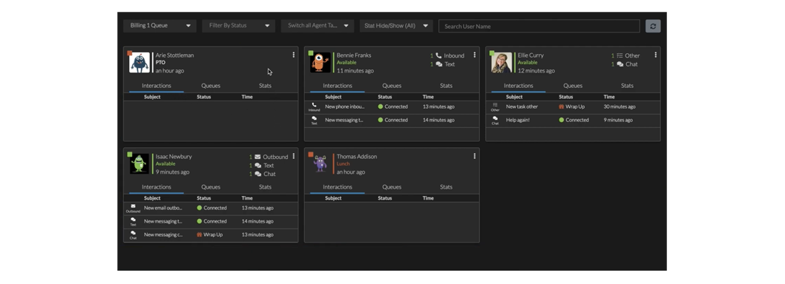The image size is (785, 284).
Task: Click Bennie Franks' orange monster avatar
Action: pyautogui.click(x=321, y=63)
